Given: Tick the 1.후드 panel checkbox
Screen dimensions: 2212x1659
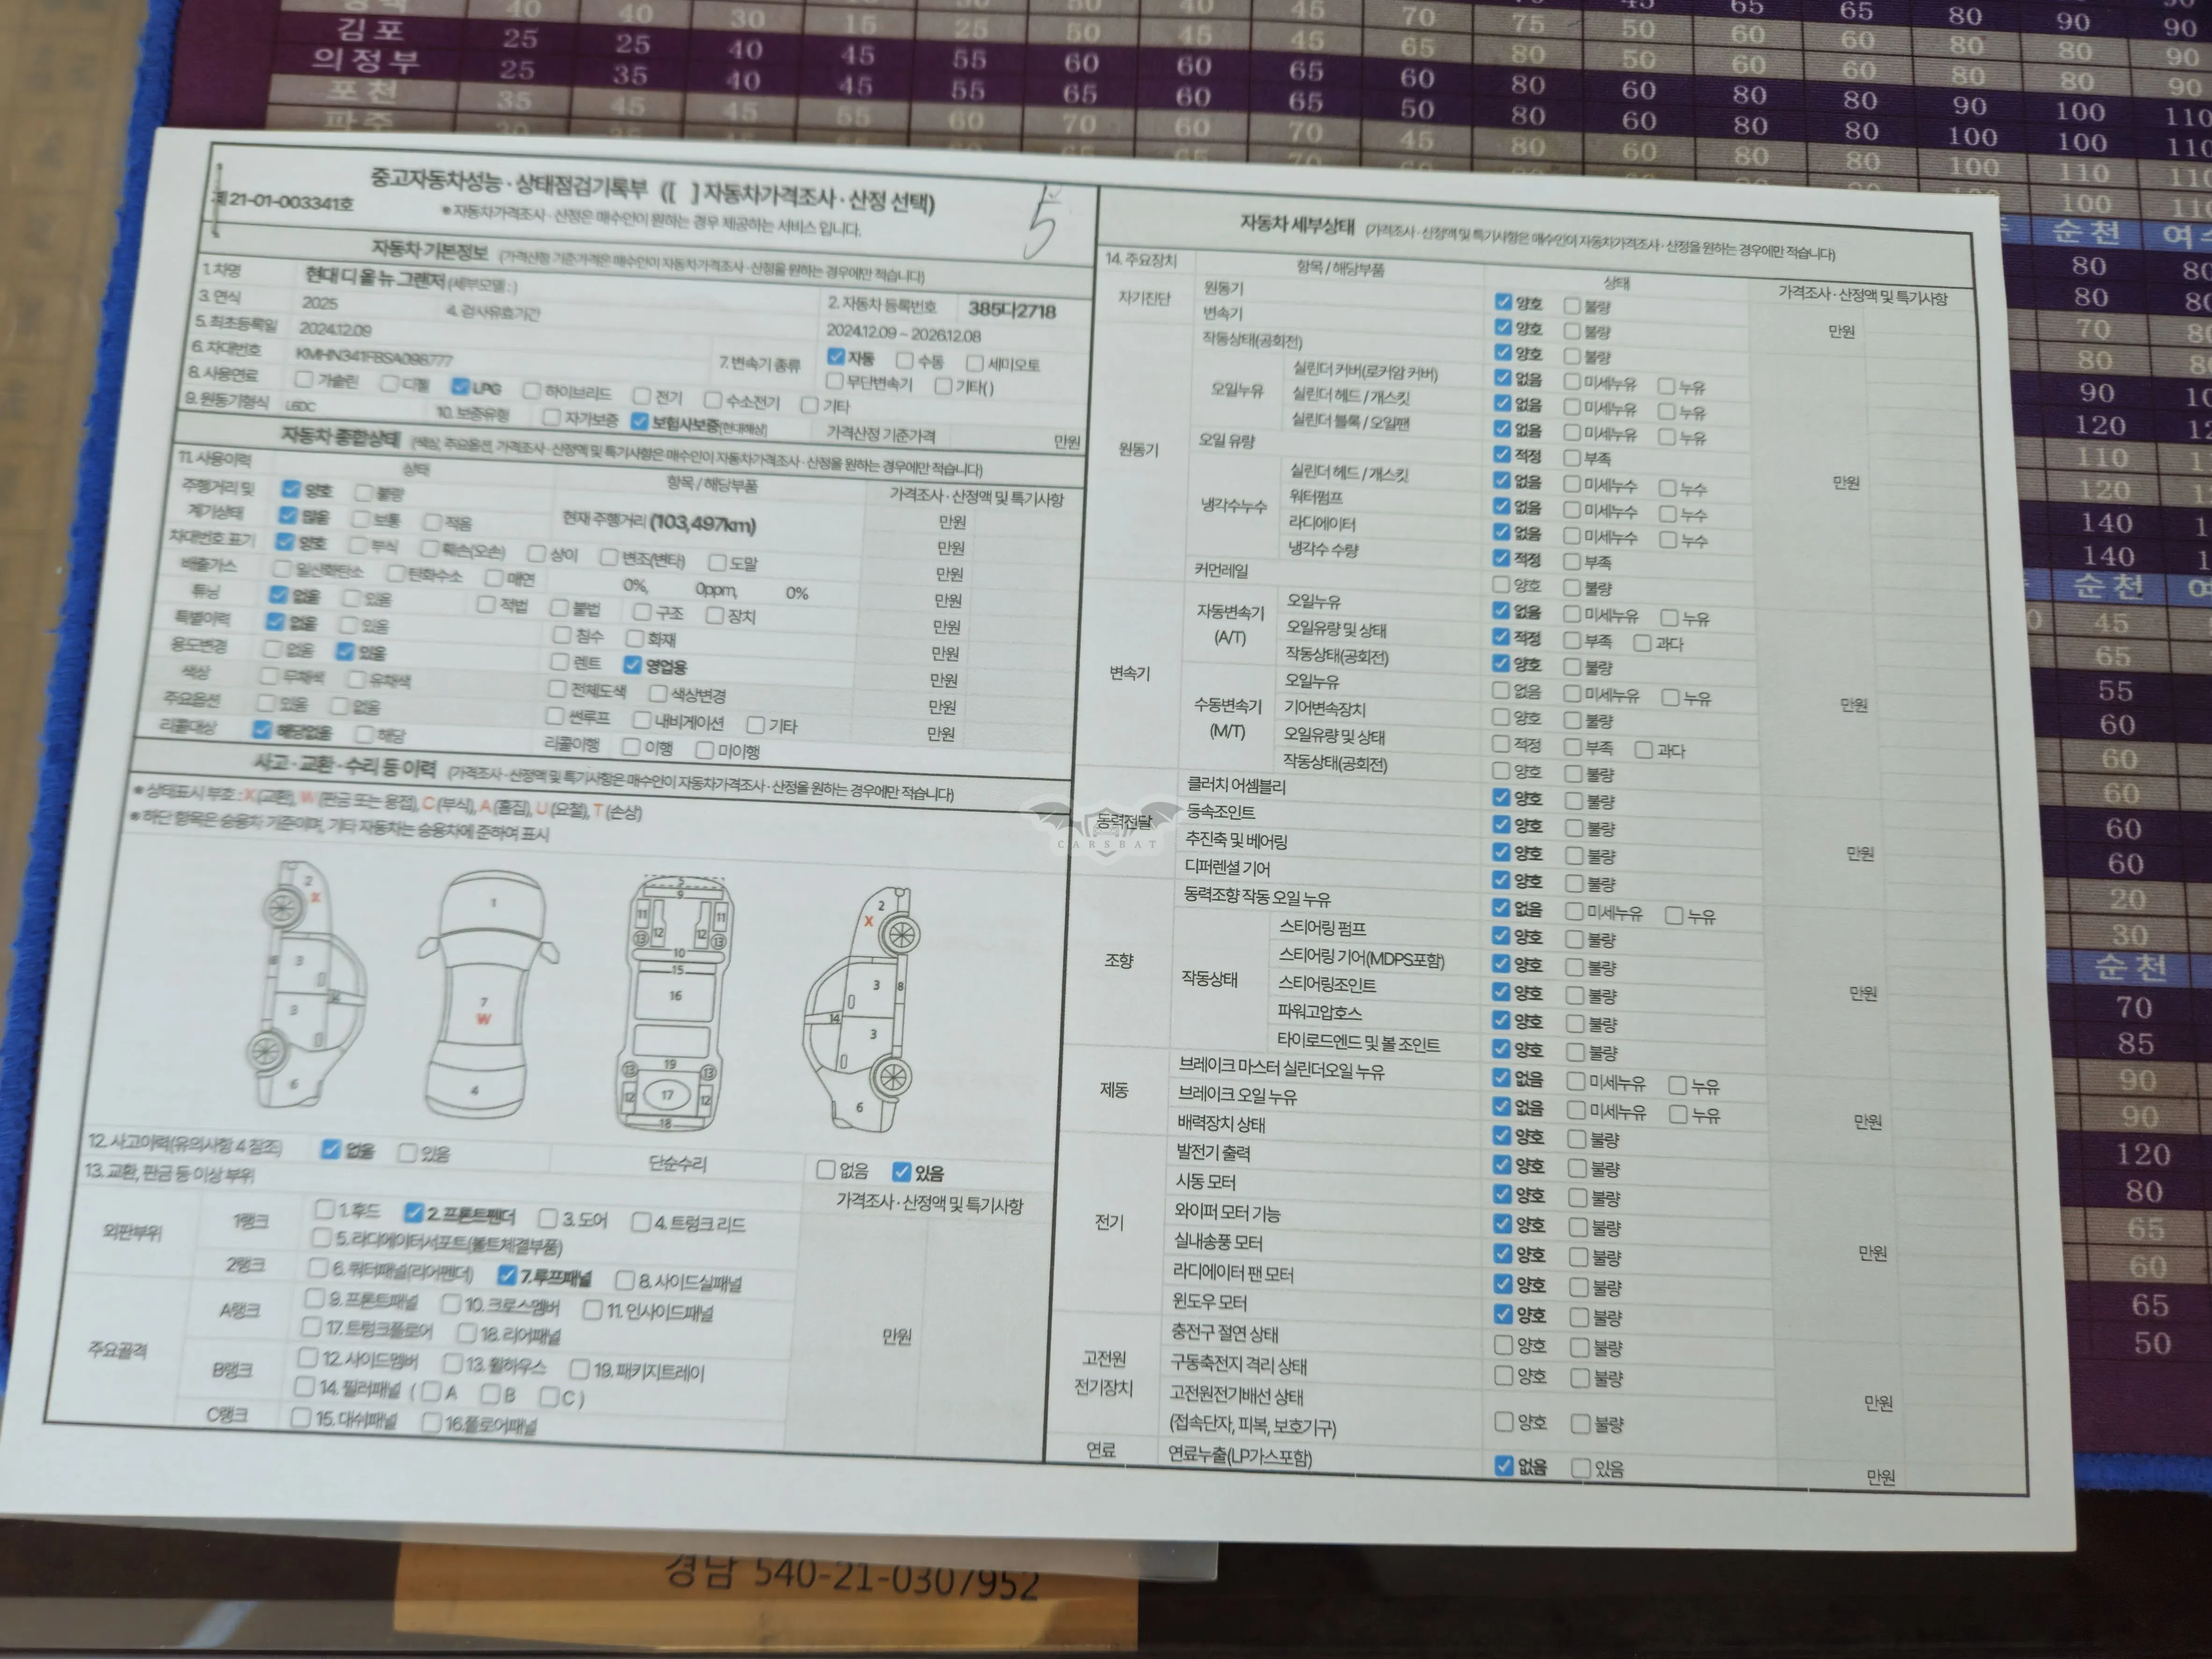Looking at the screenshot, I should 324,1209.
